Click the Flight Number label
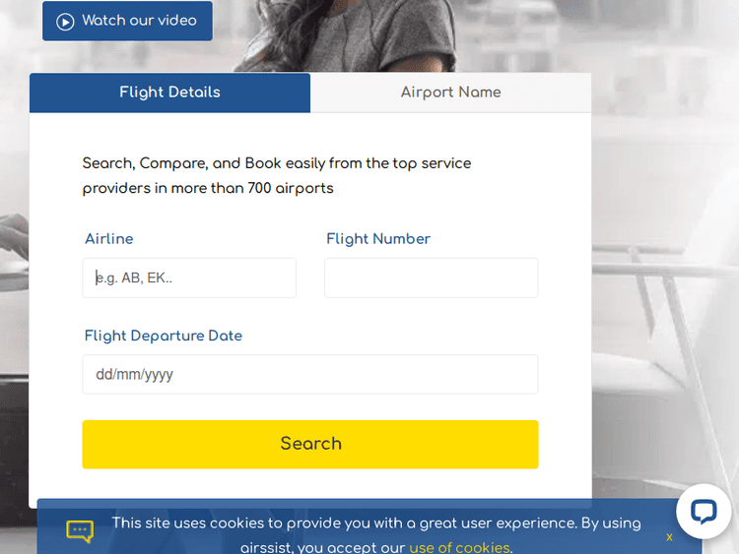 click(x=377, y=239)
